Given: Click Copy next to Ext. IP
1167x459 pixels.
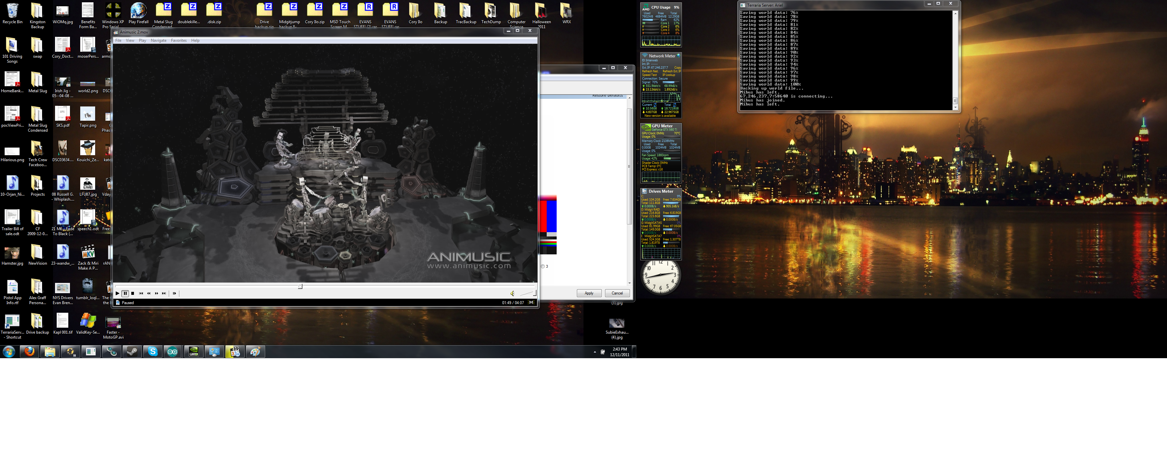Looking at the screenshot, I should tap(677, 68).
